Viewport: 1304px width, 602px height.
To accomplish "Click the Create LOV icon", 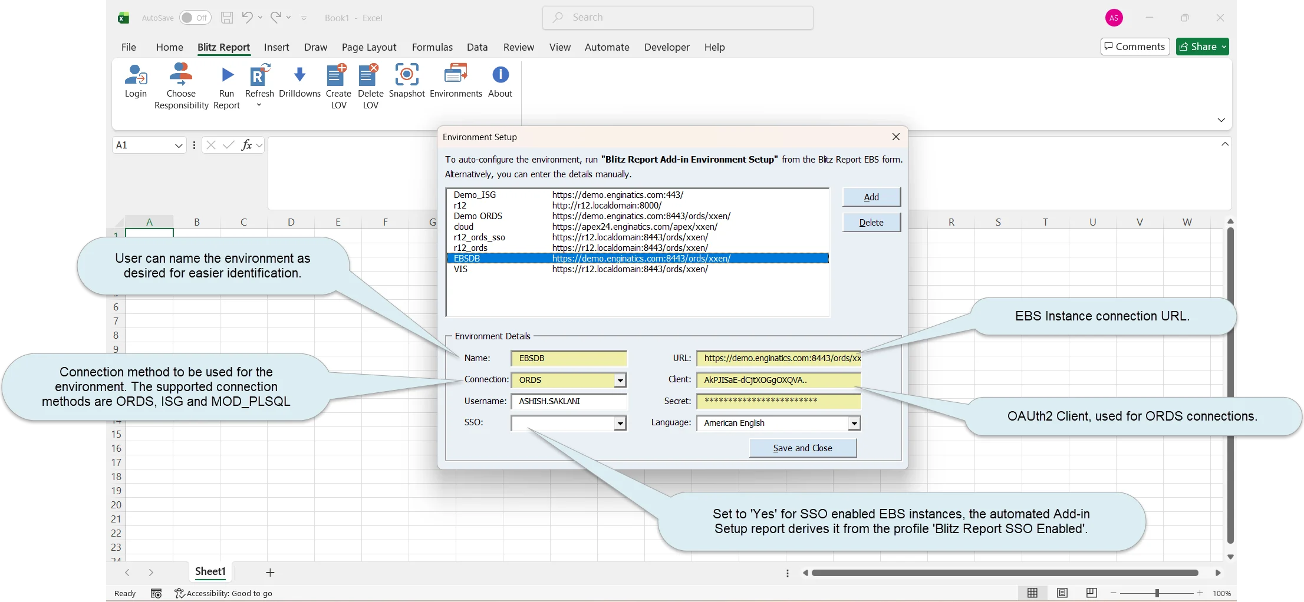I will [337, 75].
